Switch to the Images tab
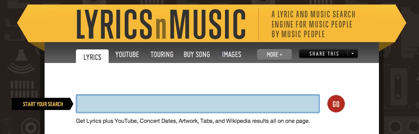Image resolution: width=419 pixels, height=134 pixels. click(x=232, y=55)
